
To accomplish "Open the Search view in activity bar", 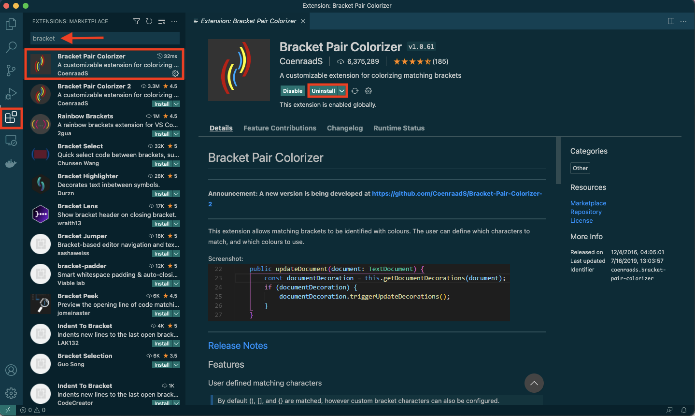I will 11,47.
